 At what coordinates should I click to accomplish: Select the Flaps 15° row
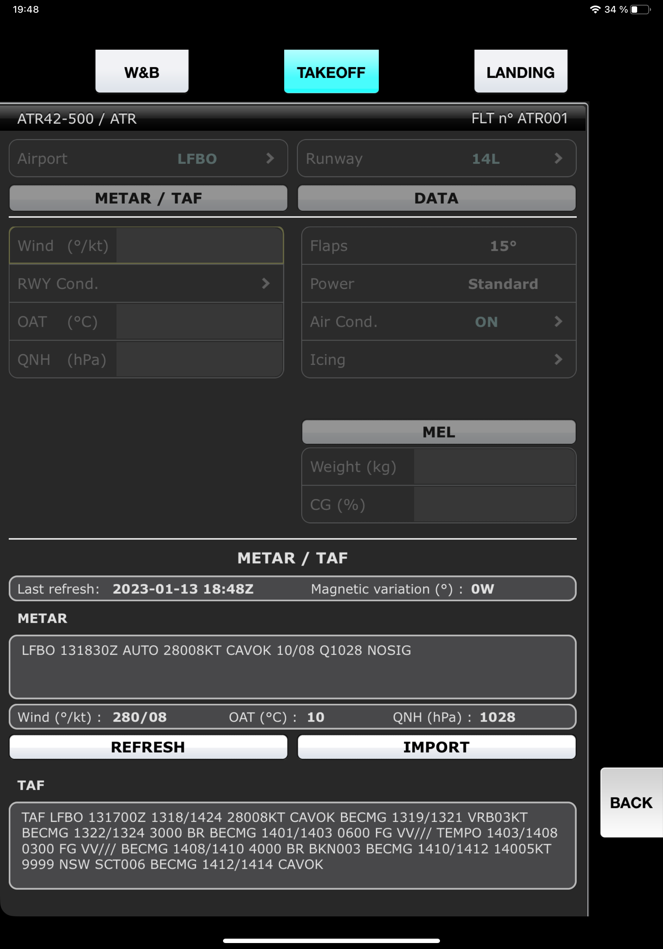[438, 246]
